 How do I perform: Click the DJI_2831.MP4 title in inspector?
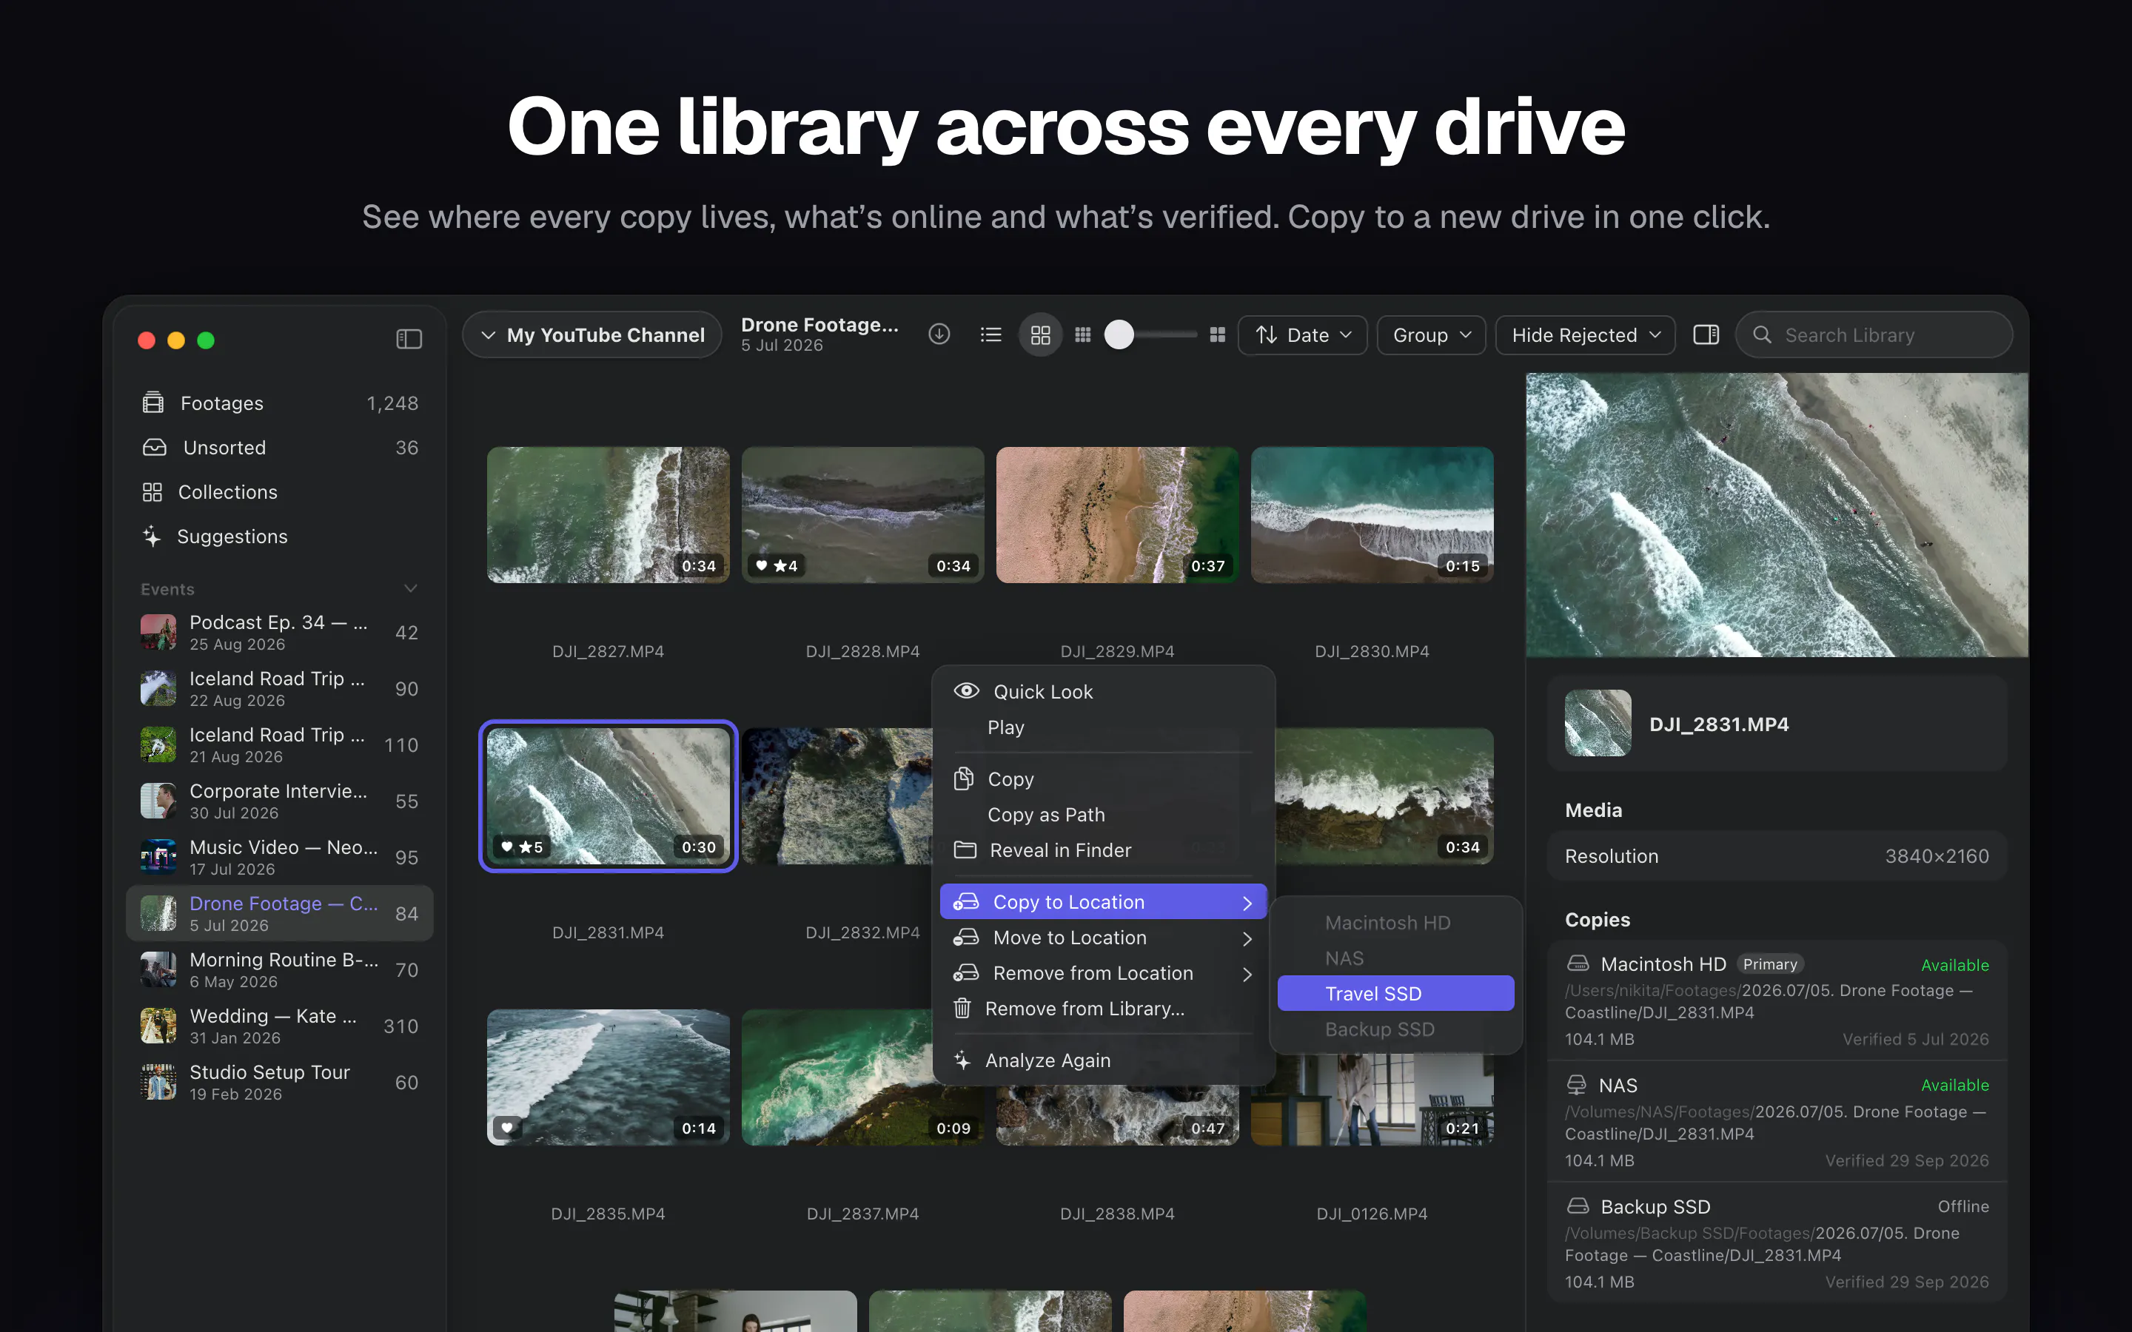(1719, 724)
